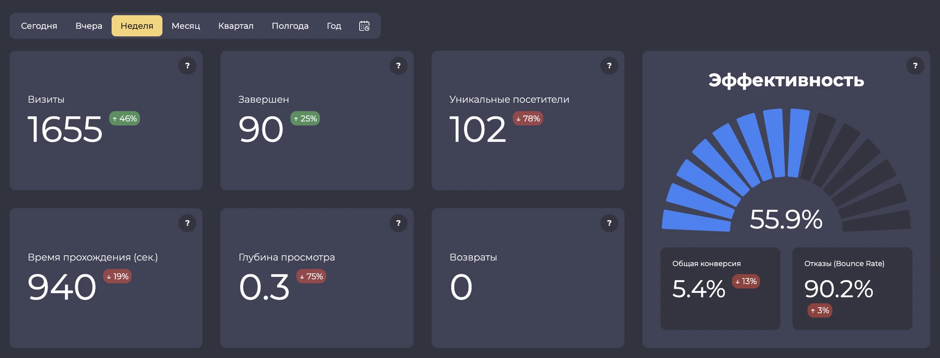Click the help icon on the Завершен card
Image resolution: width=940 pixels, height=358 pixels.
click(x=398, y=66)
